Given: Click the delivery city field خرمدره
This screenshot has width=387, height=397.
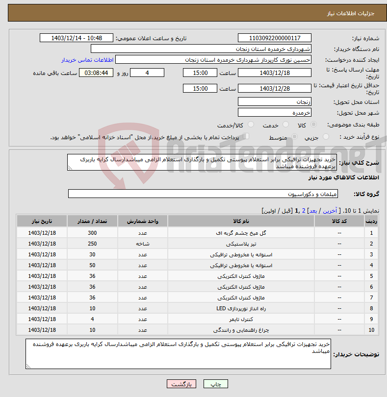Looking at the screenshot, I should click(275, 113).
